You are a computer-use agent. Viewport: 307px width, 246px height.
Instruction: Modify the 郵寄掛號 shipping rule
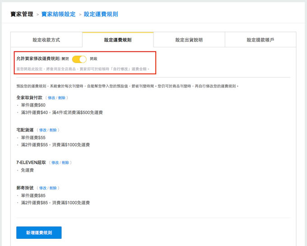[x=43, y=188]
